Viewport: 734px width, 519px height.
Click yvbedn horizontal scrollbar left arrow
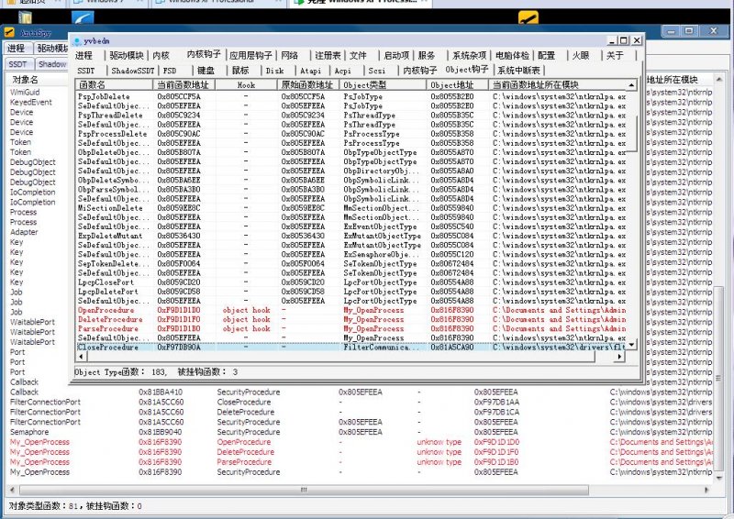[x=81, y=357]
